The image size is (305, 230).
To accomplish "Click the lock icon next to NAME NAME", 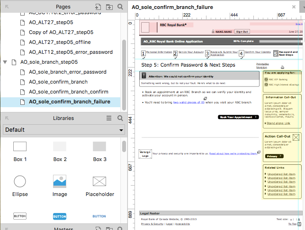I will coord(213,31).
